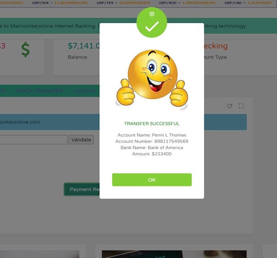Viewport: 277px width, 258px height.
Task: Click the Checking account type label
Action: coord(216,46)
